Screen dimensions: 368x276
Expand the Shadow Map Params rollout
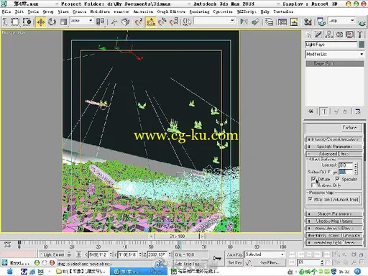334,221
